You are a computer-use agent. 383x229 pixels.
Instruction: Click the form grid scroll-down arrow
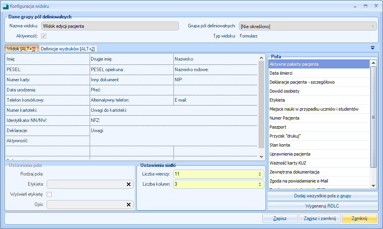pos(261,157)
